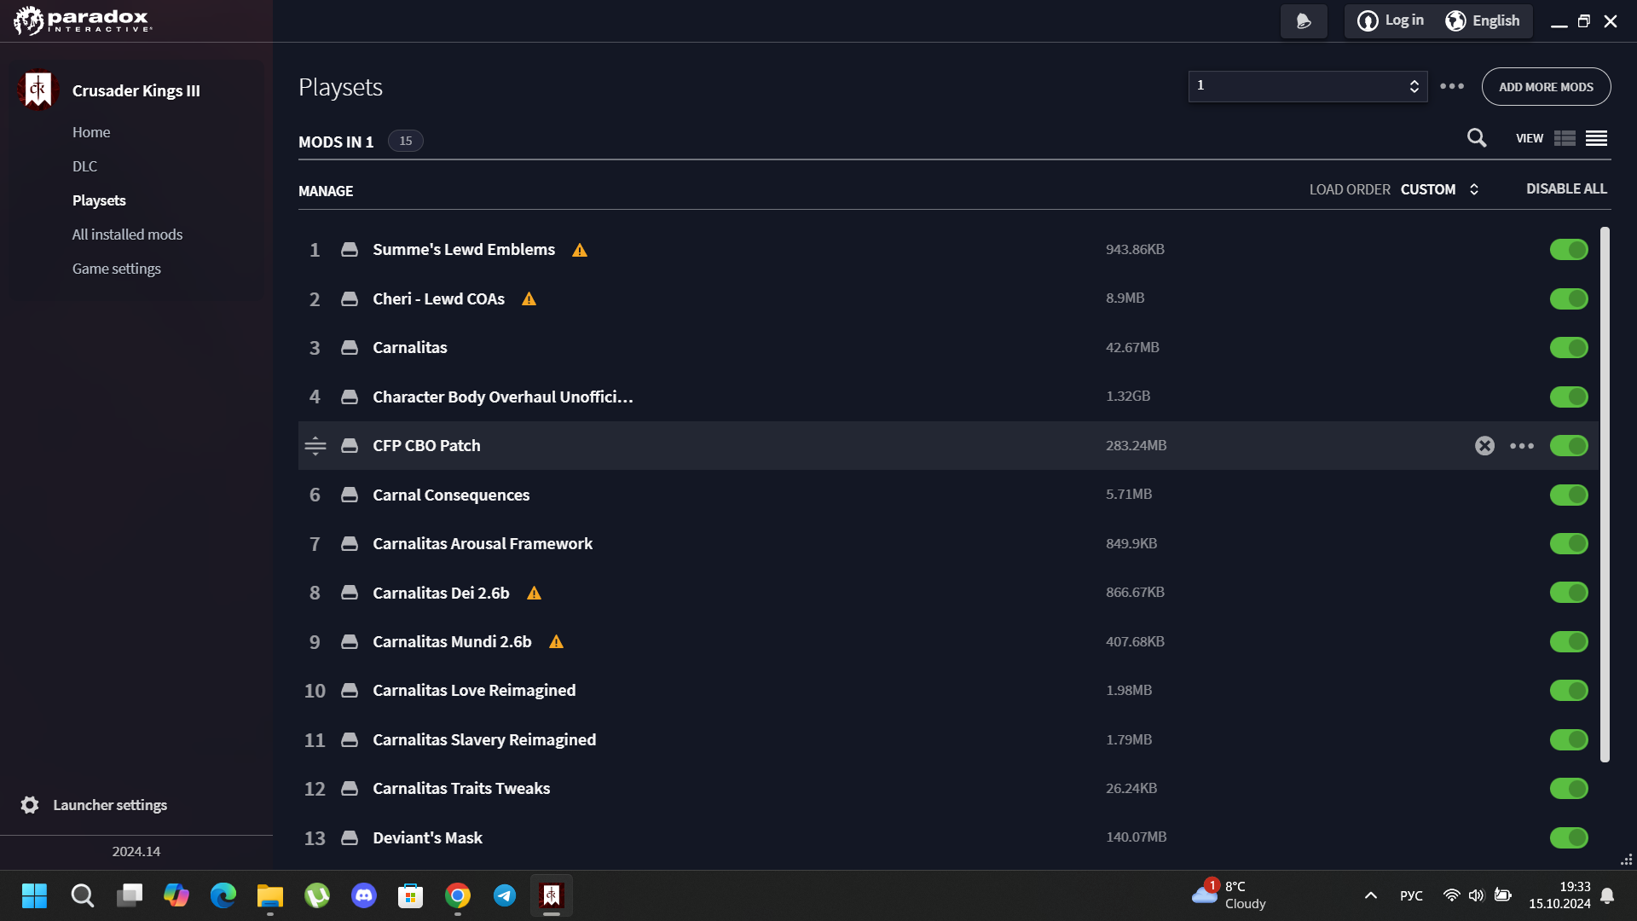The image size is (1637, 921).
Task: Grab the CFP CBO Patch reorder handle
Action: 315,446
